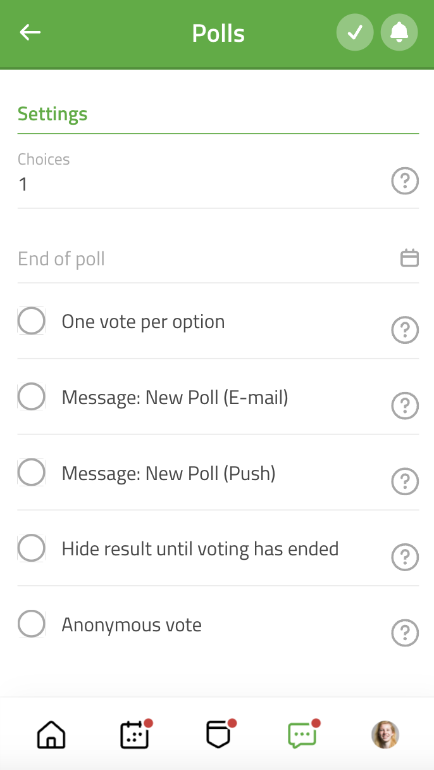
Task: Open calendar picker for End of poll
Action: [x=410, y=258]
